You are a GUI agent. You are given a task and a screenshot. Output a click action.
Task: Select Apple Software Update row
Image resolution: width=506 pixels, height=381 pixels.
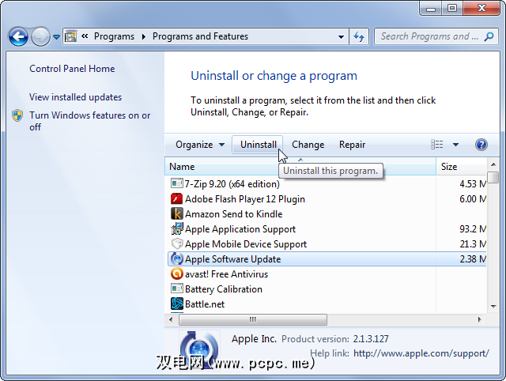click(x=327, y=259)
